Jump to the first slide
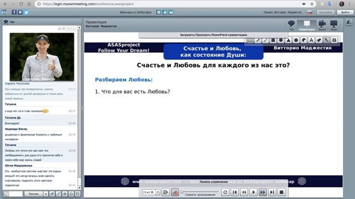Screen dimensions: 355x199 click(235, 192)
